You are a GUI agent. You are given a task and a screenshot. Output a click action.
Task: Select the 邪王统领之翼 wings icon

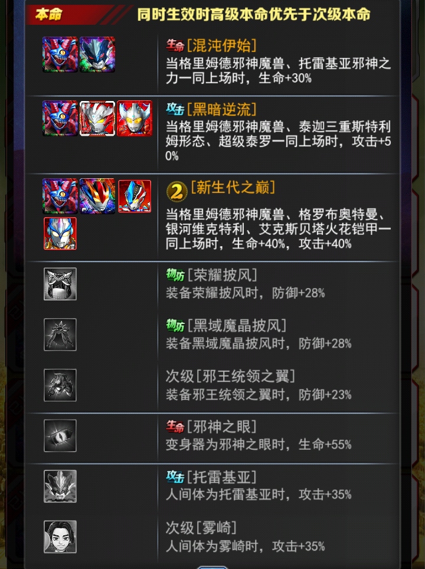pyautogui.click(x=60, y=385)
